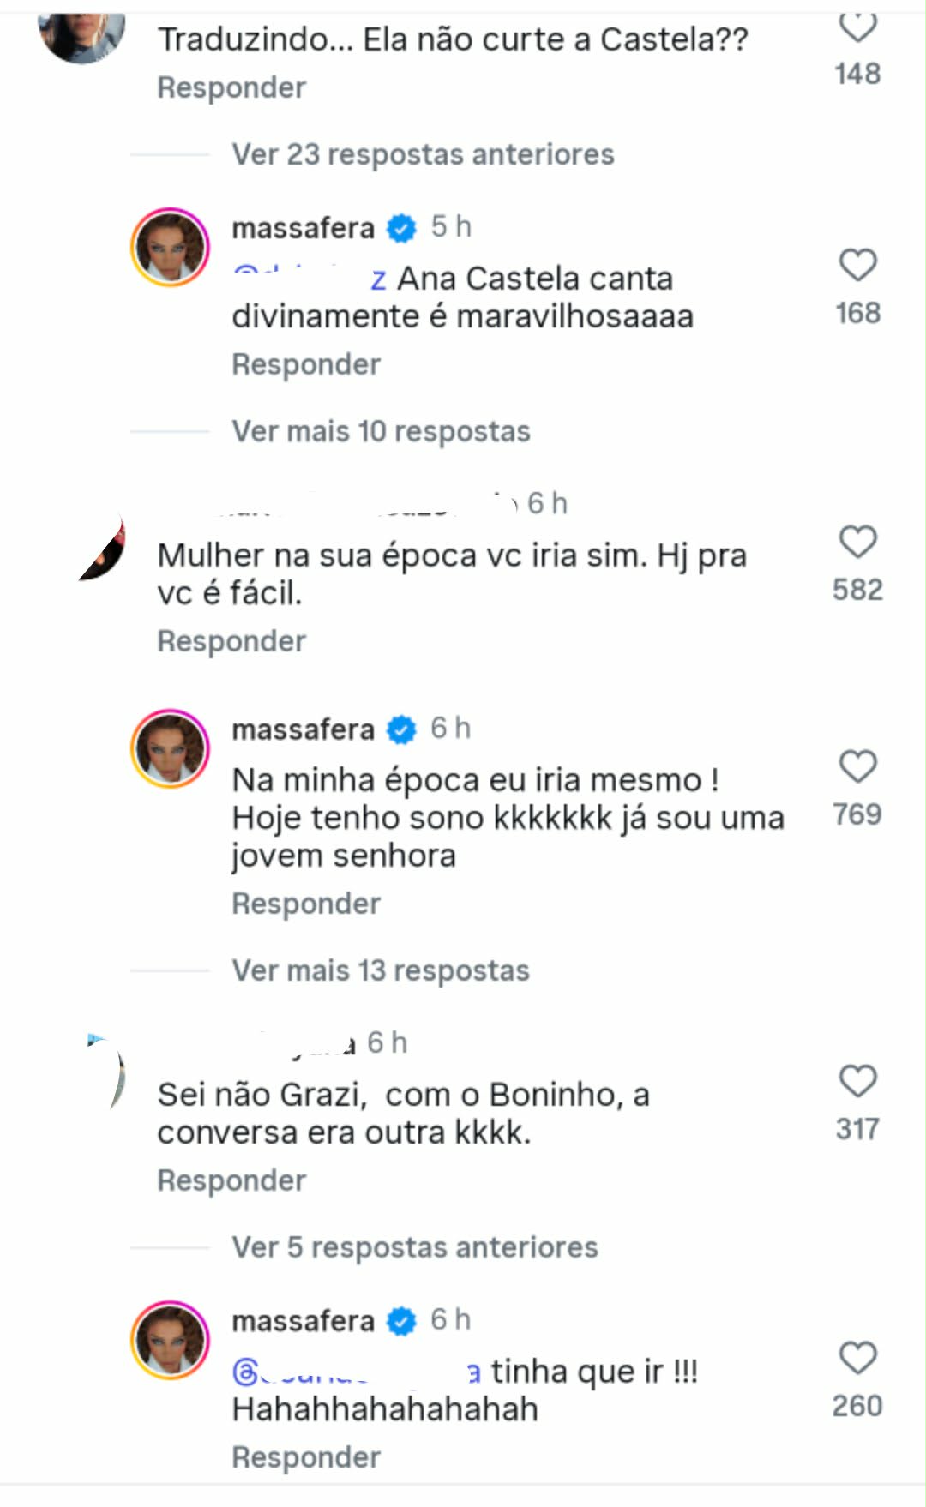Open massafera avatar beside 'Na minha época' reply

[170, 748]
